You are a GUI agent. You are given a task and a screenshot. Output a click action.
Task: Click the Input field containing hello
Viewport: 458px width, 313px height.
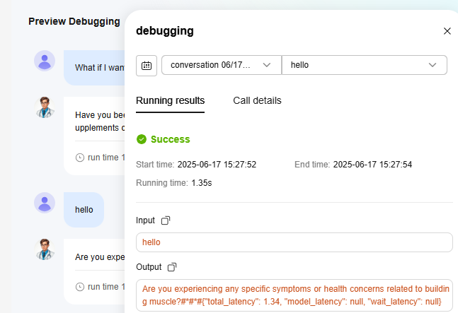(294, 242)
